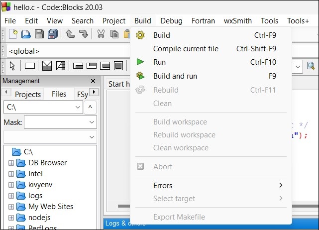Cut using the scissors toolbar icon
Viewport: 319px width, 230px height.
tap(101, 34)
